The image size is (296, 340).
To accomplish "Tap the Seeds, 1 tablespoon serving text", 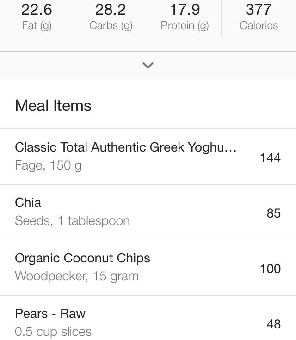I will click(x=72, y=221).
